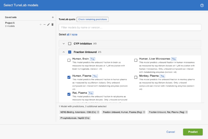
Task: Uncheck the Rat, Plasma model checkbox
Action: (x=69, y=94)
